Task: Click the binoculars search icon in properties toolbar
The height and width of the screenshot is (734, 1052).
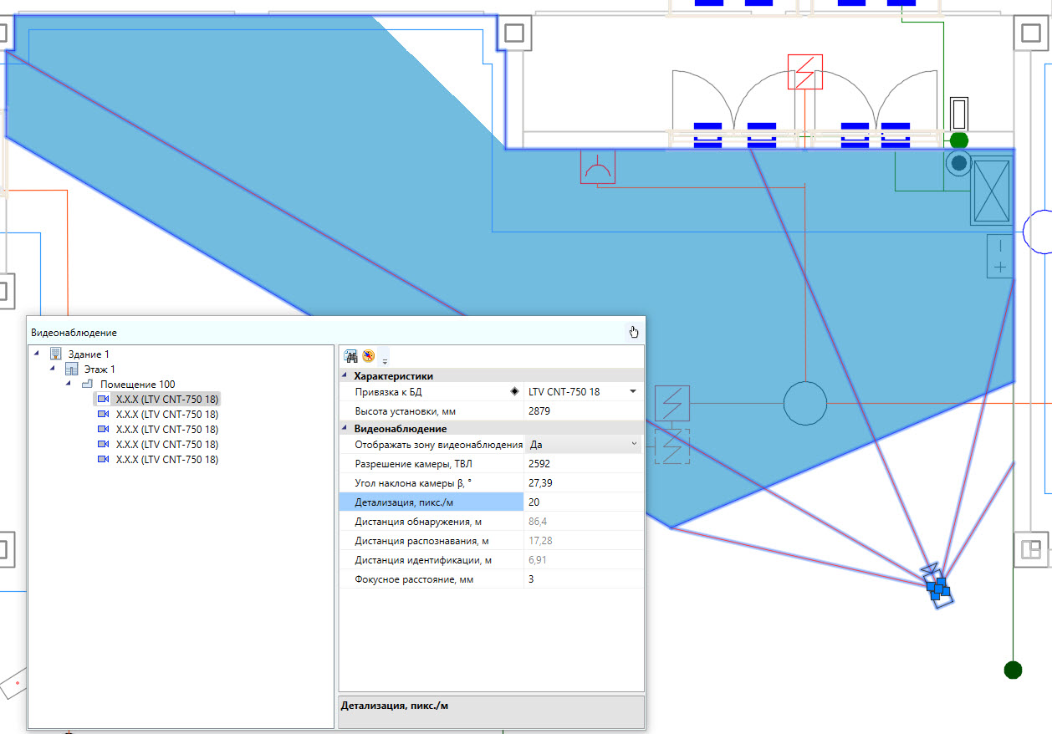Action: point(351,356)
